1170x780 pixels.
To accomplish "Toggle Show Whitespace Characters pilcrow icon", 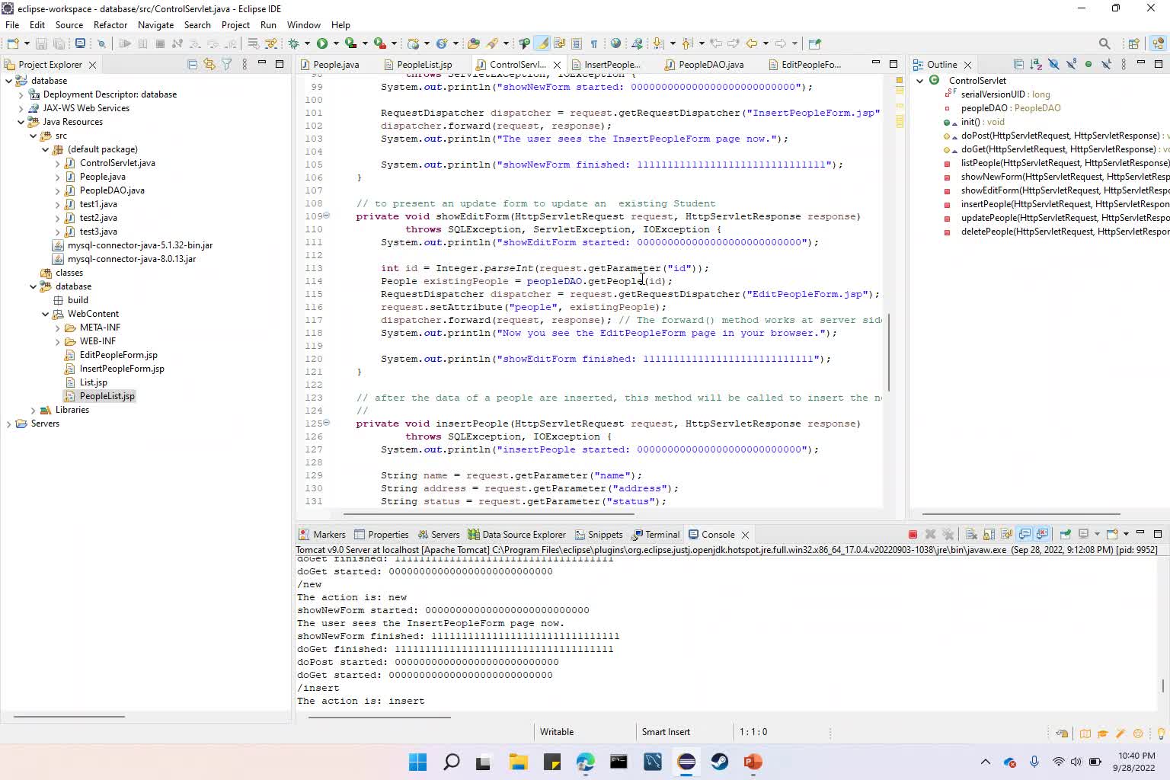I will pos(594,43).
